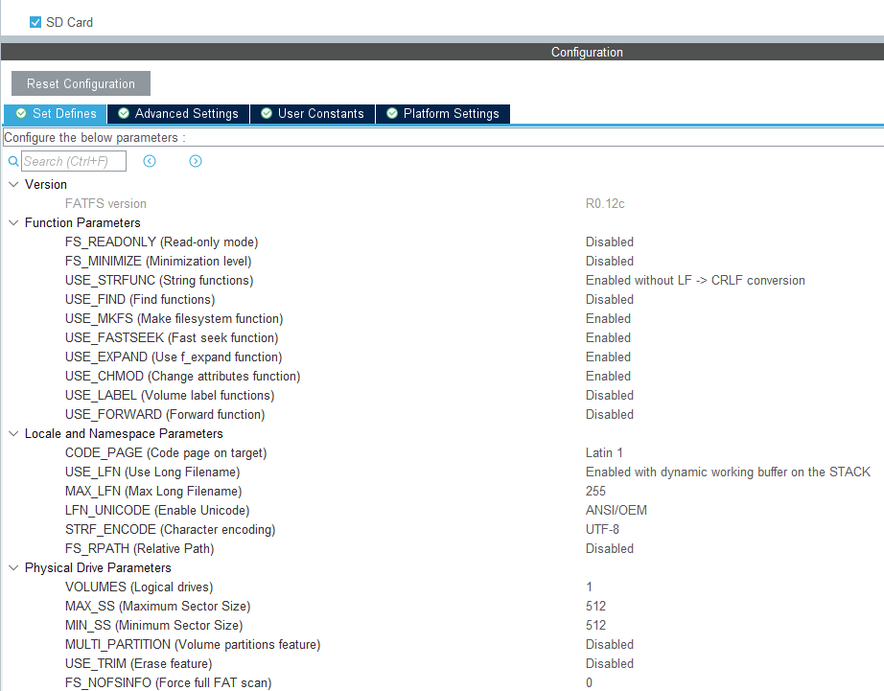Click the circled left arrow navigation icon
The height and width of the screenshot is (691, 884).
[150, 161]
